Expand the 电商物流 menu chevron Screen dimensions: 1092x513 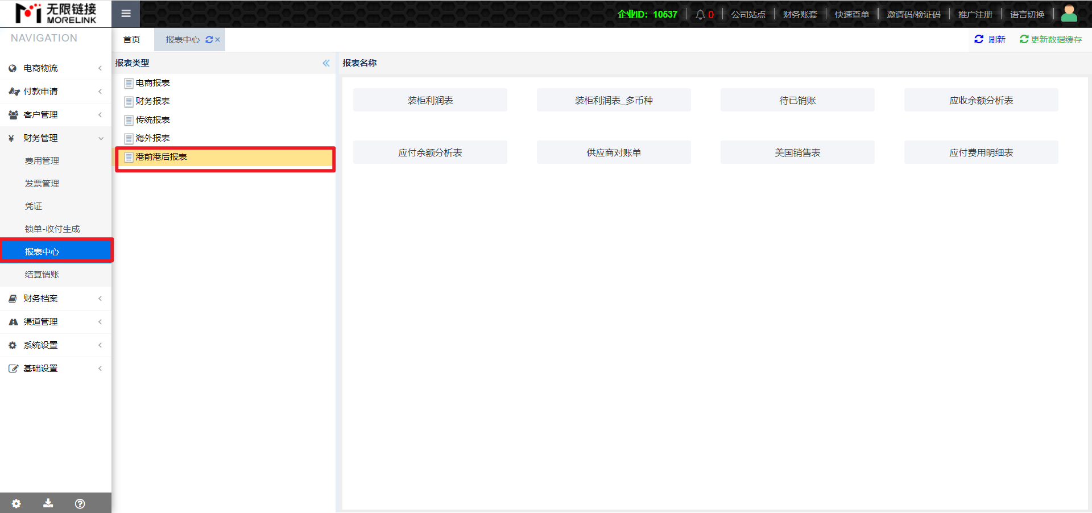[x=100, y=68]
